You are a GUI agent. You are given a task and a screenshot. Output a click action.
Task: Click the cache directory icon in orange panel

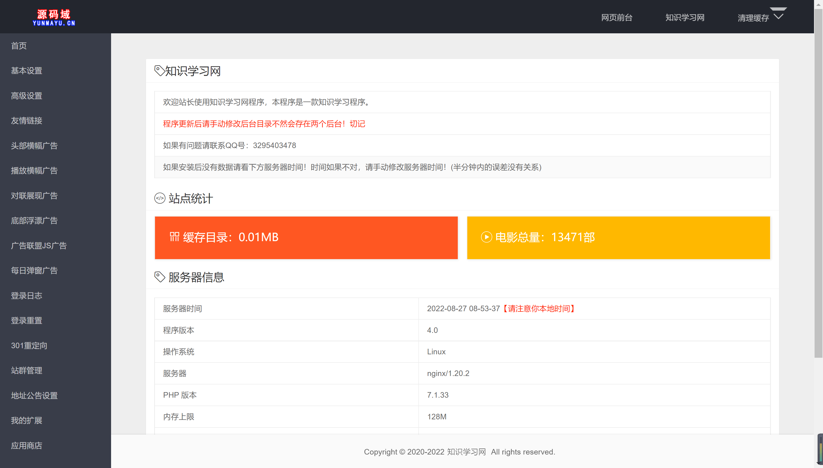[x=174, y=237]
